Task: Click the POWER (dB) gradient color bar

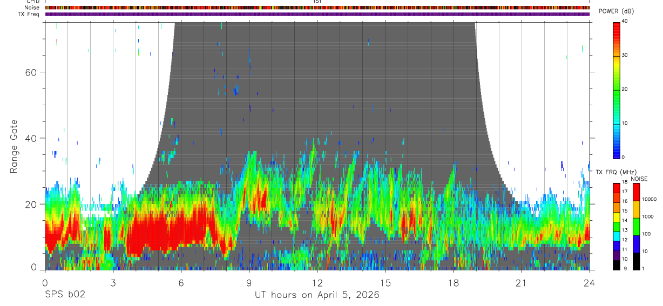Action: pyautogui.click(x=616, y=90)
